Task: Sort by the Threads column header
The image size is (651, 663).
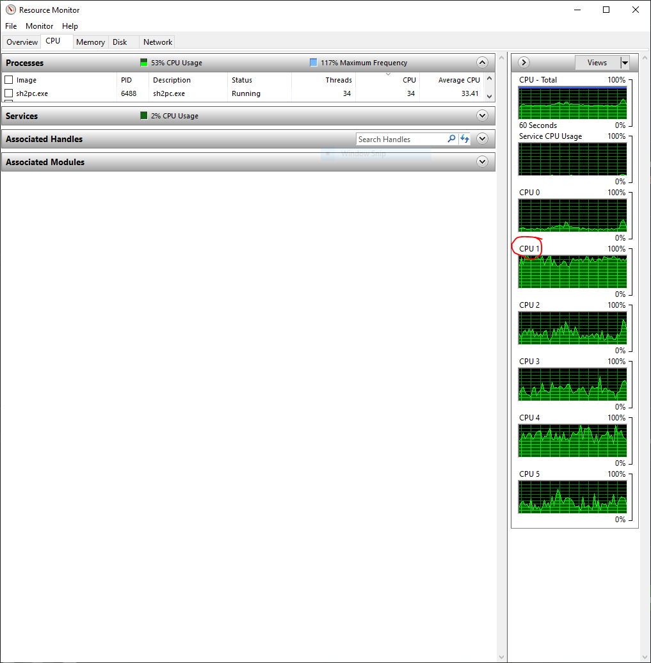Action: pyautogui.click(x=324, y=80)
